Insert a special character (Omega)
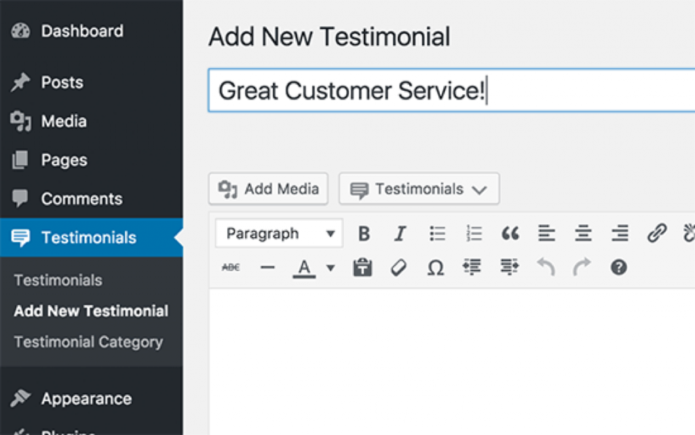This screenshot has width=695, height=435. click(435, 267)
